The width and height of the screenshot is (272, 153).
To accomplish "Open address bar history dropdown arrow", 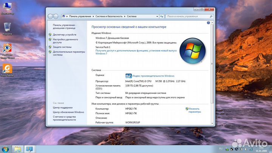I will point(157,16).
